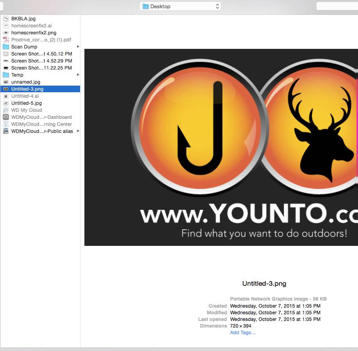Click the Portable Network Graphics image info

pos(278,299)
